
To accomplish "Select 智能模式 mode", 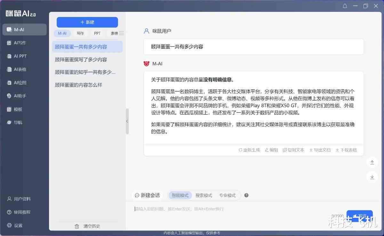I will (180, 195).
